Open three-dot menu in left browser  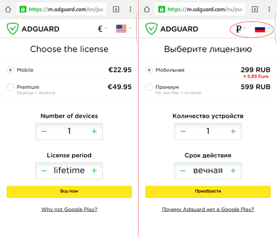tap(130, 9)
